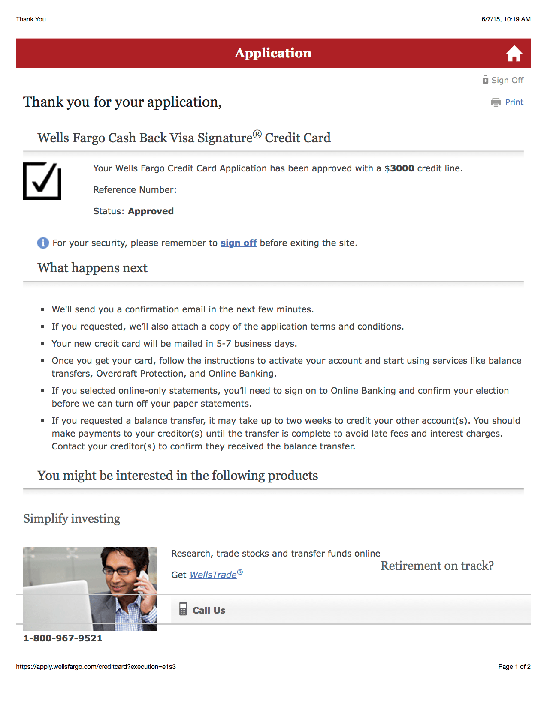Click the red Application header banner
Screen dimensions: 547x707
pyautogui.click(x=273, y=53)
